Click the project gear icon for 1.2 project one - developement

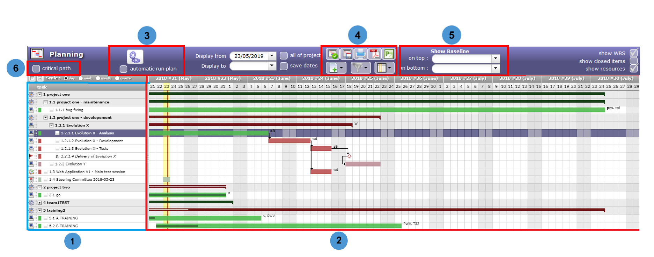[31, 117]
